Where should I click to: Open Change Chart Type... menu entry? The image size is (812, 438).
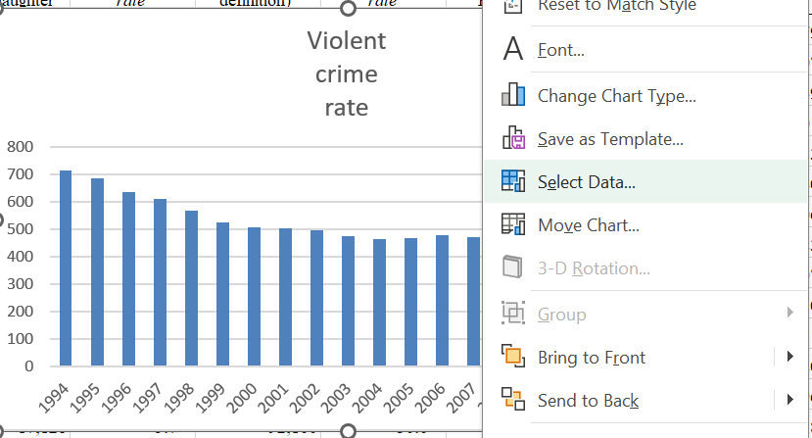(616, 96)
